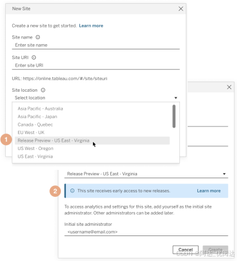
Task: Click the Initial site administrator email field
Action: [x=146, y=232]
